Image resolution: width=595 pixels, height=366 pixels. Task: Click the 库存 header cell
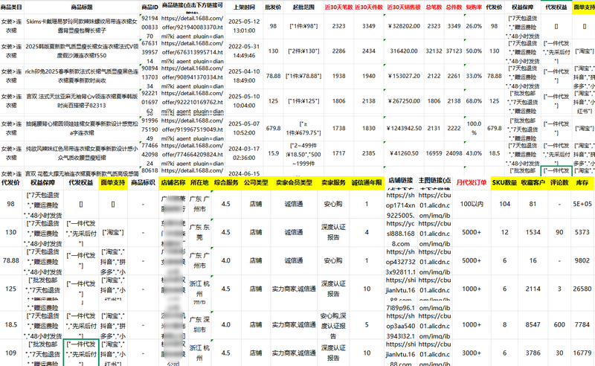point(582,182)
